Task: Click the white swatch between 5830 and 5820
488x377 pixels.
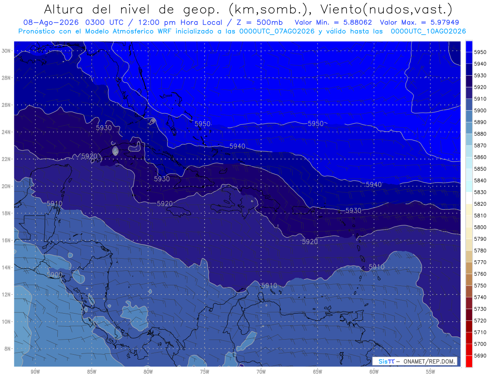Action: [469, 198]
